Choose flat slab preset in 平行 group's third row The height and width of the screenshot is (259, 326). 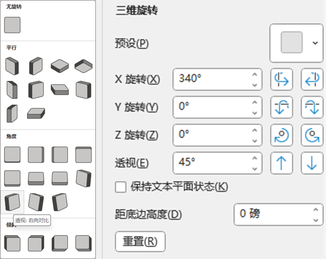pyautogui.click(x=36, y=113)
